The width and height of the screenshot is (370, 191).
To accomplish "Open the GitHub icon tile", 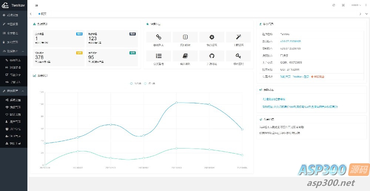I will coord(212,56).
